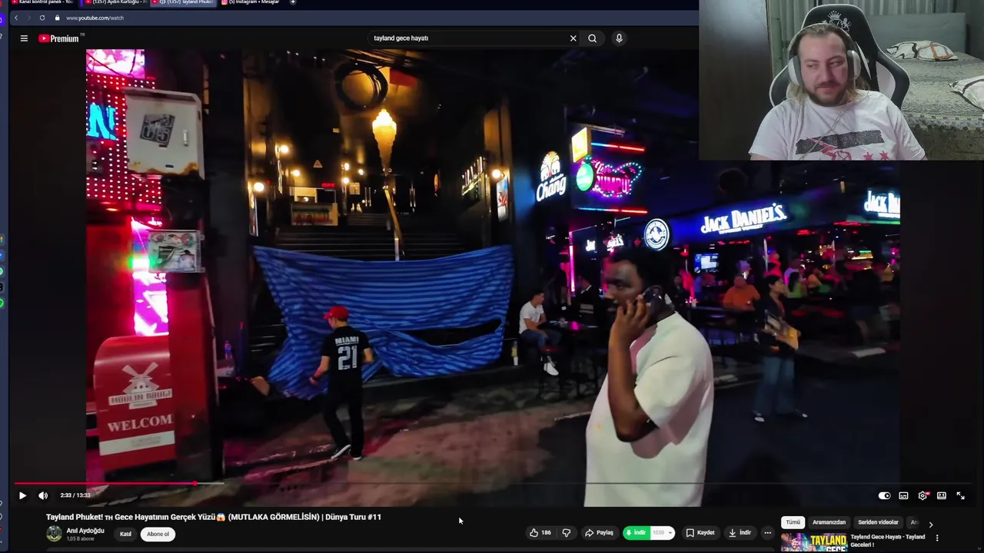The height and width of the screenshot is (553, 984).
Task: Open the Tayland Gece Hayatı suggested video thumbnail
Action: pyautogui.click(x=813, y=542)
